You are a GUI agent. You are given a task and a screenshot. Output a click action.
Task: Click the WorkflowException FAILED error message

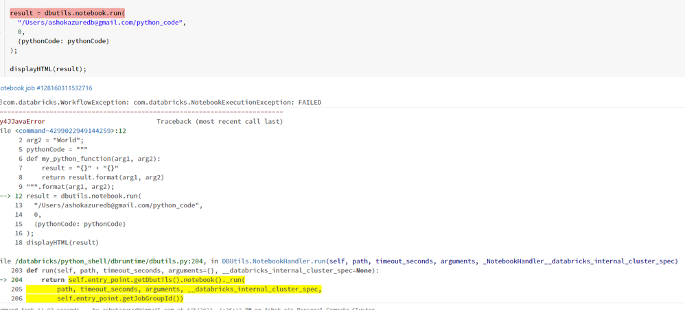point(162,103)
